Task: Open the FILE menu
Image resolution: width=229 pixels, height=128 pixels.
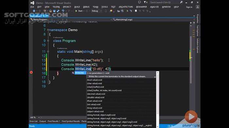Action: tap(32, 7)
